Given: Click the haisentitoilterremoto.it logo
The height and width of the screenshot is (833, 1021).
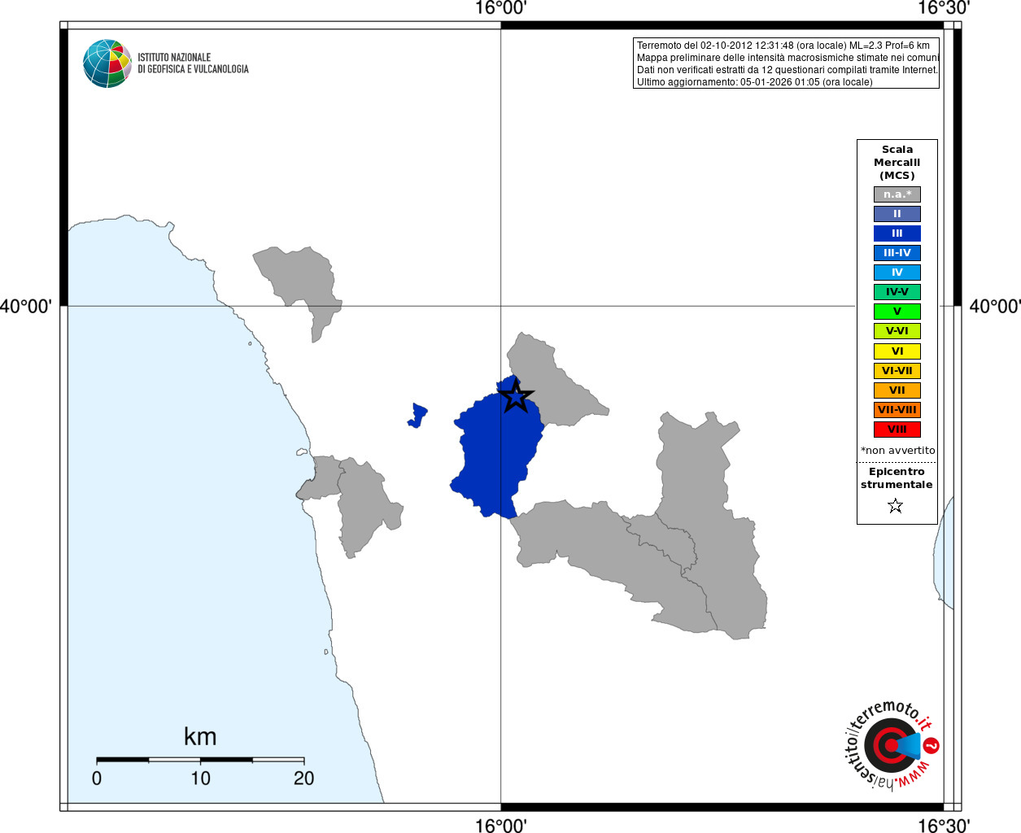Looking at the screenshot, I should click(892, 744).
